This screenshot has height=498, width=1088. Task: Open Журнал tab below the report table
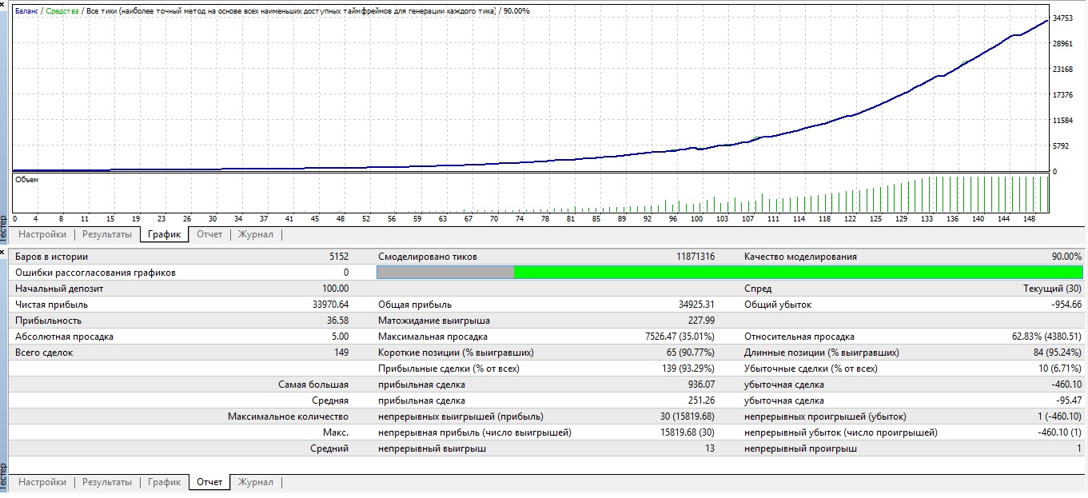pyautogui.click(x=256, y=482)
